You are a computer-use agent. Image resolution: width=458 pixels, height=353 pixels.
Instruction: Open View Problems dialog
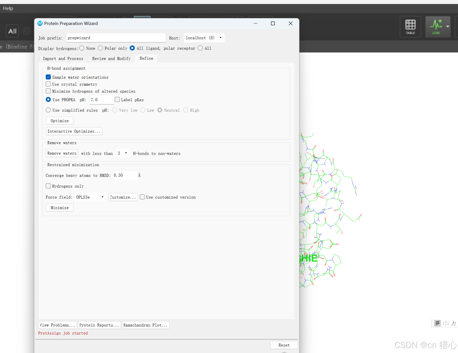pos(58,325)
